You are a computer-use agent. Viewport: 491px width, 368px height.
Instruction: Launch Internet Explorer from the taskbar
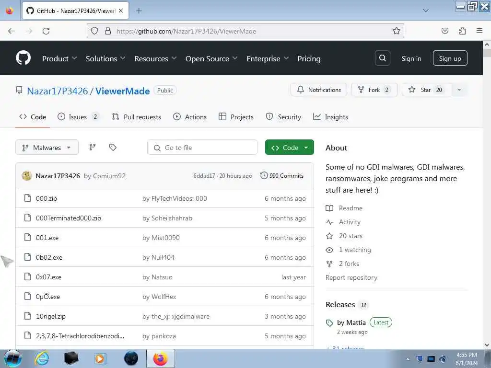pyautogui.click(x=42, y=358)
